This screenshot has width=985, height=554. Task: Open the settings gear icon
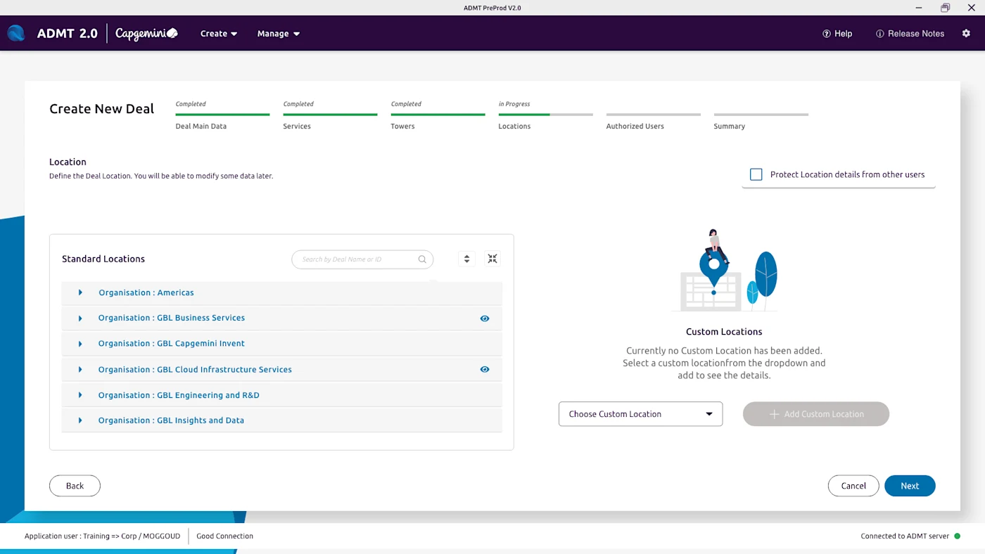click(x=966, y=33)
